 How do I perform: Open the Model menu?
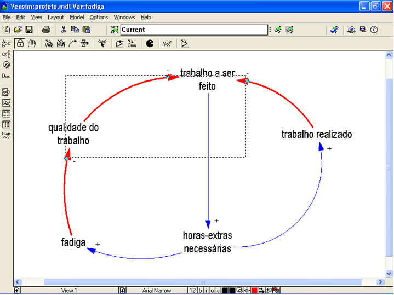77,18
